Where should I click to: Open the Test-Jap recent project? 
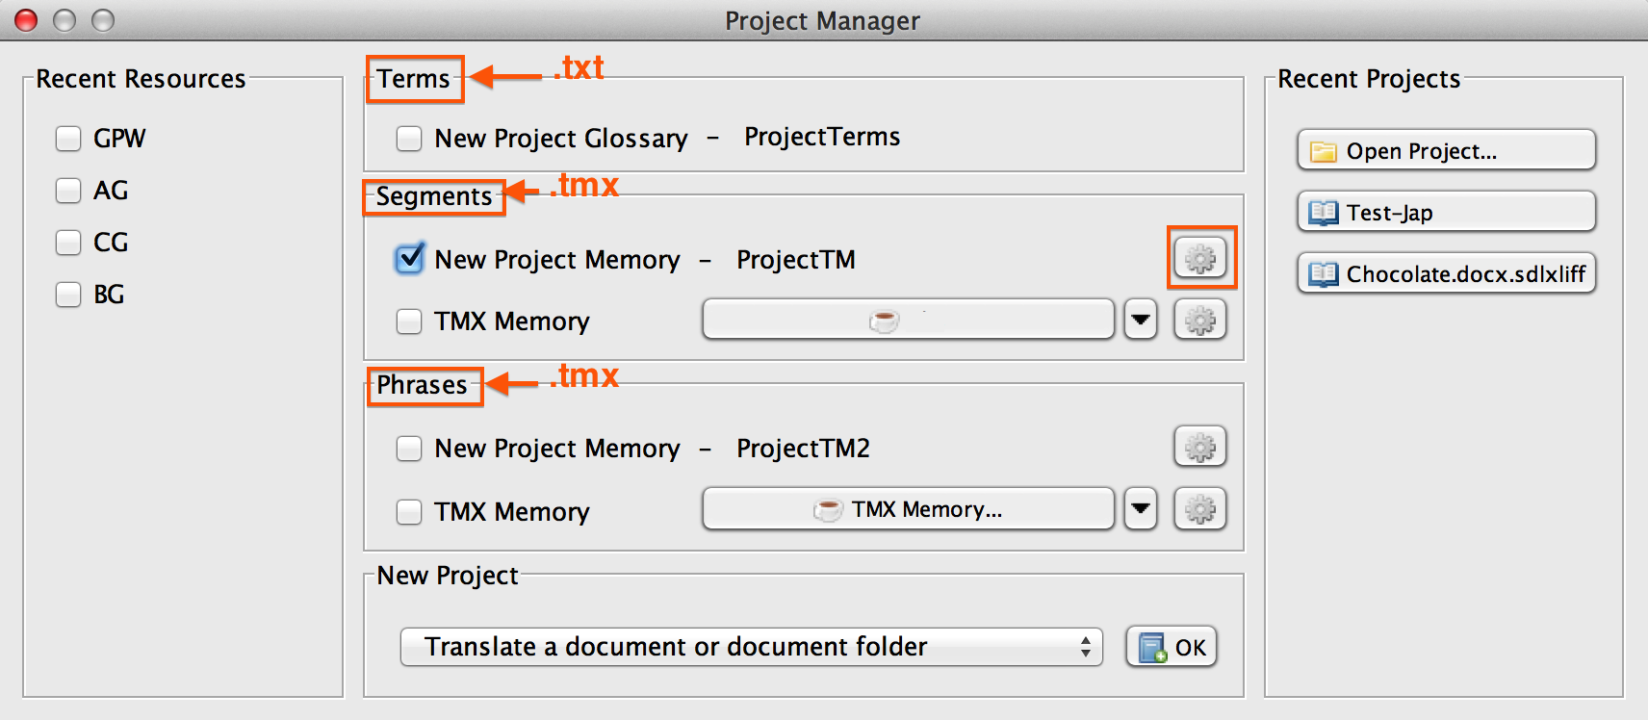click(x=1446, y=212)
